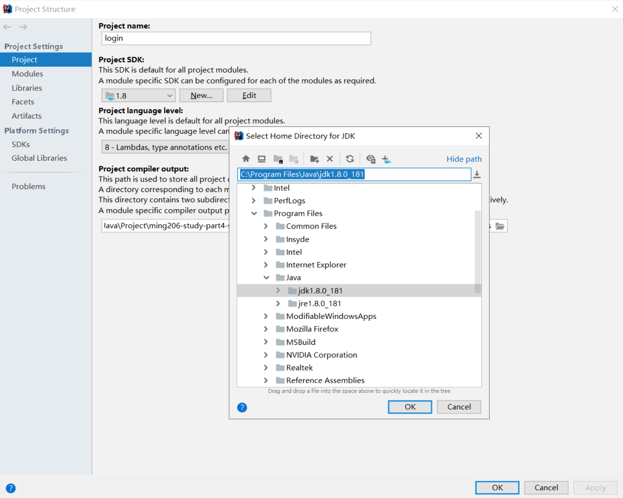The height and width of the screenshot is (498, 623).
Task: Click OK in Project Structure window
Action: point(497,488)
